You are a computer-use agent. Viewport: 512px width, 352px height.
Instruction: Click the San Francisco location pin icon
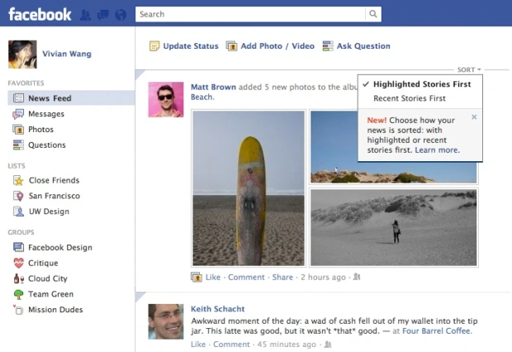pos(19,196)
